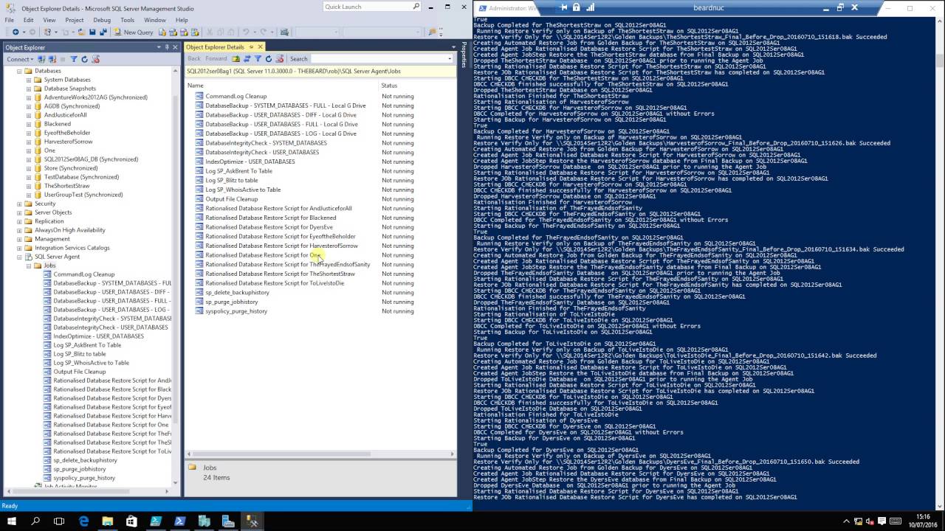The width and height of the screenshot is (945, 531).
Task: Select syspolicy_purge_history in details list
Action: click(236, 311)
